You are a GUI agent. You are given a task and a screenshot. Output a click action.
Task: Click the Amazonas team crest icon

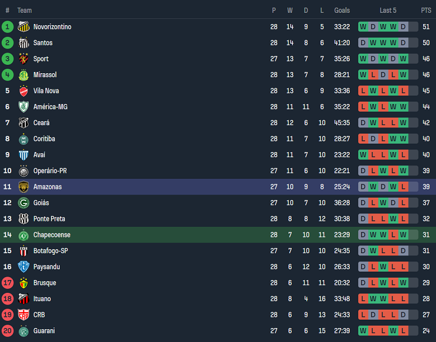pyautogui.click(x=23, y=187)
